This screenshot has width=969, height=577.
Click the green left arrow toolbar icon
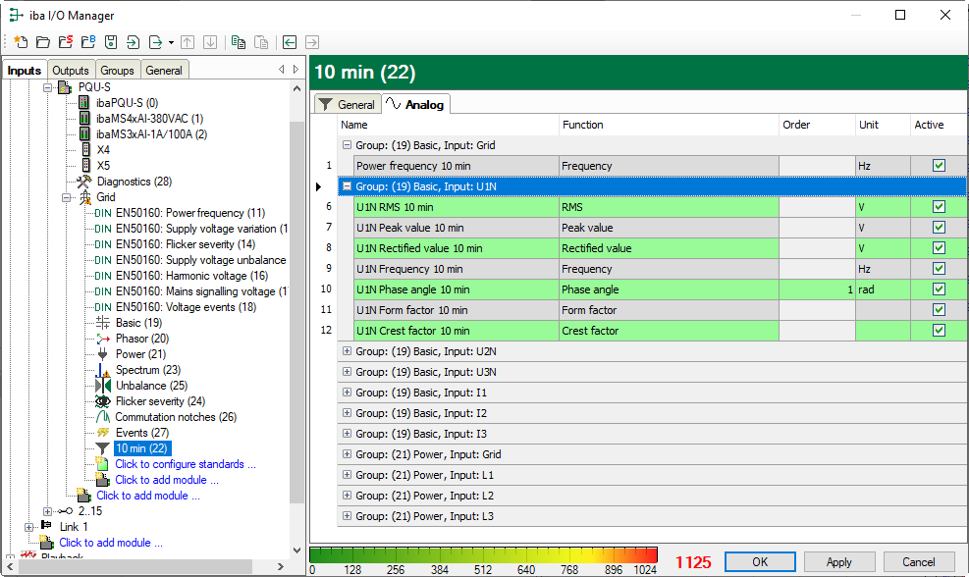[290, 42]
